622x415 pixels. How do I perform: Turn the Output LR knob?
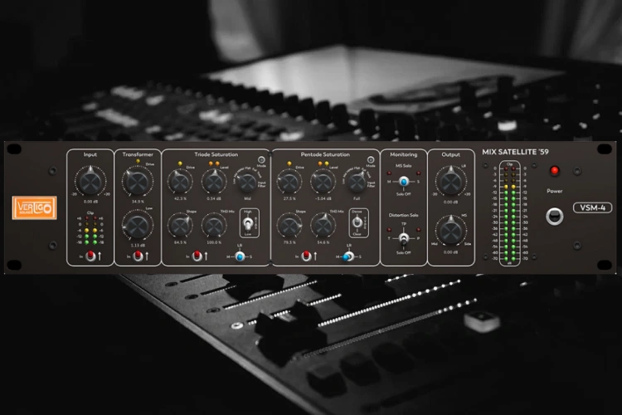[x=451, y=181]
